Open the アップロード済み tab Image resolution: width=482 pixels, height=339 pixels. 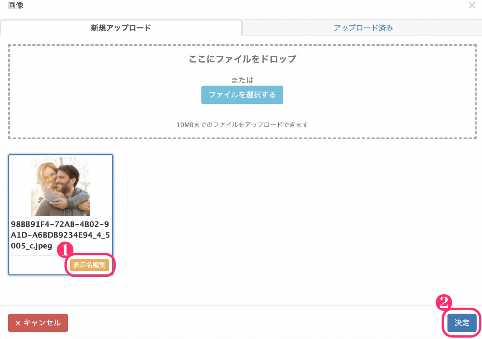(363, 28)
